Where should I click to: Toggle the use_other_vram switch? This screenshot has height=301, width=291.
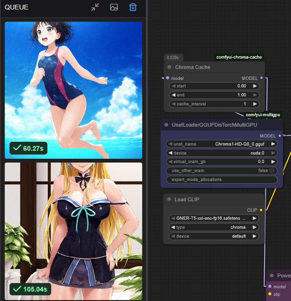point(272,171)
